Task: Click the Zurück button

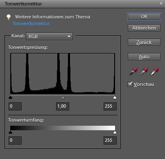Action: point(144,42)
